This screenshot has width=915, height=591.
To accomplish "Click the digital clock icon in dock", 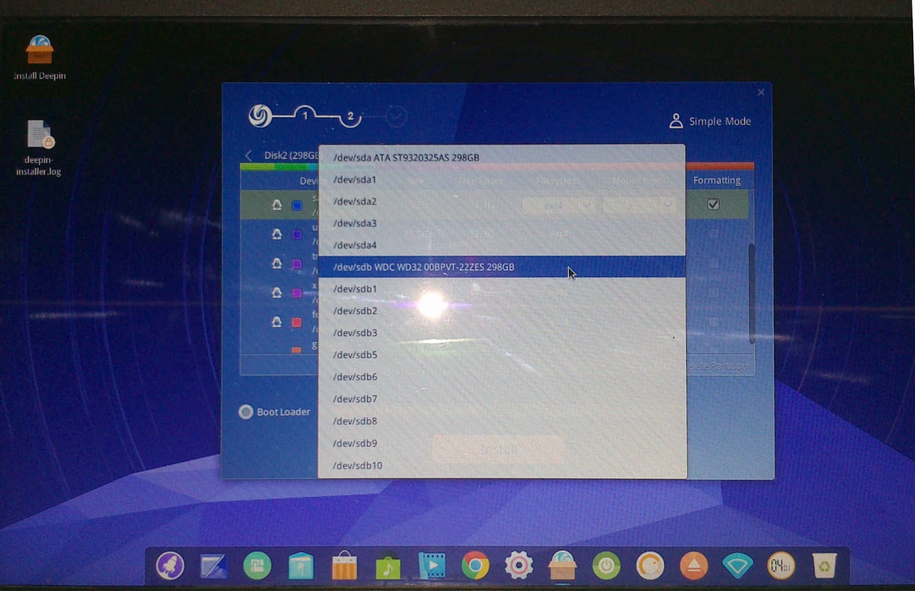I will [781, 566].
